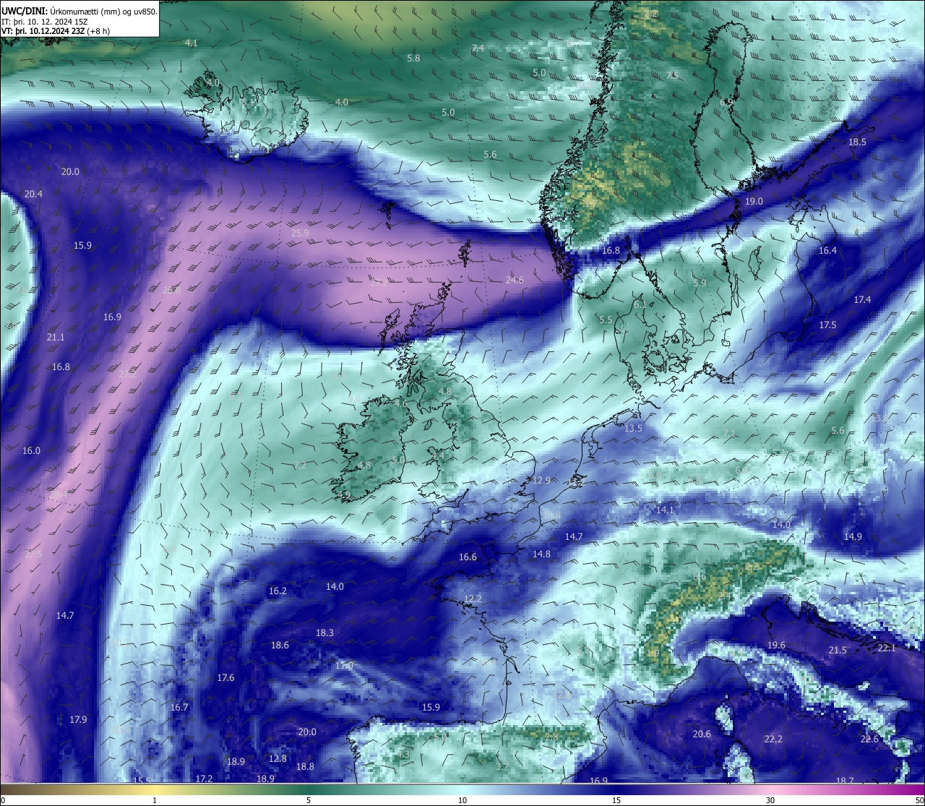Click the 21.1 value label
Viewport: 925px width, 806px height.
56,337
